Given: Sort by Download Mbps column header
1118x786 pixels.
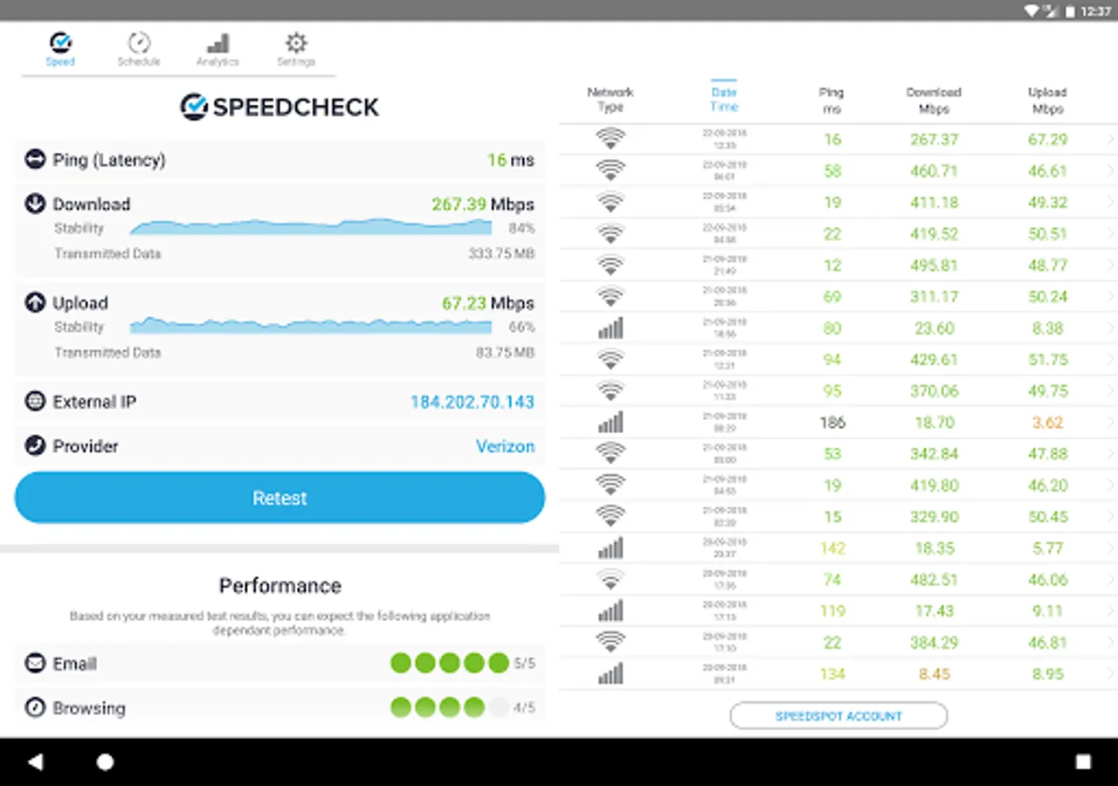Looking at the screenshot, I should 934,100.
